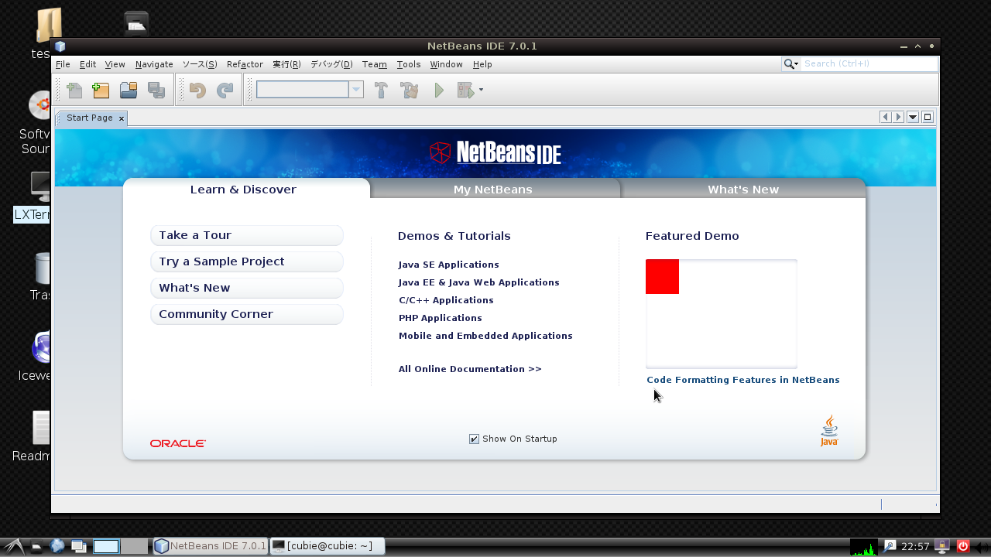Open the デバッグ(D) menu
Viewport: 991px width, 557px height.
(331, 64)
